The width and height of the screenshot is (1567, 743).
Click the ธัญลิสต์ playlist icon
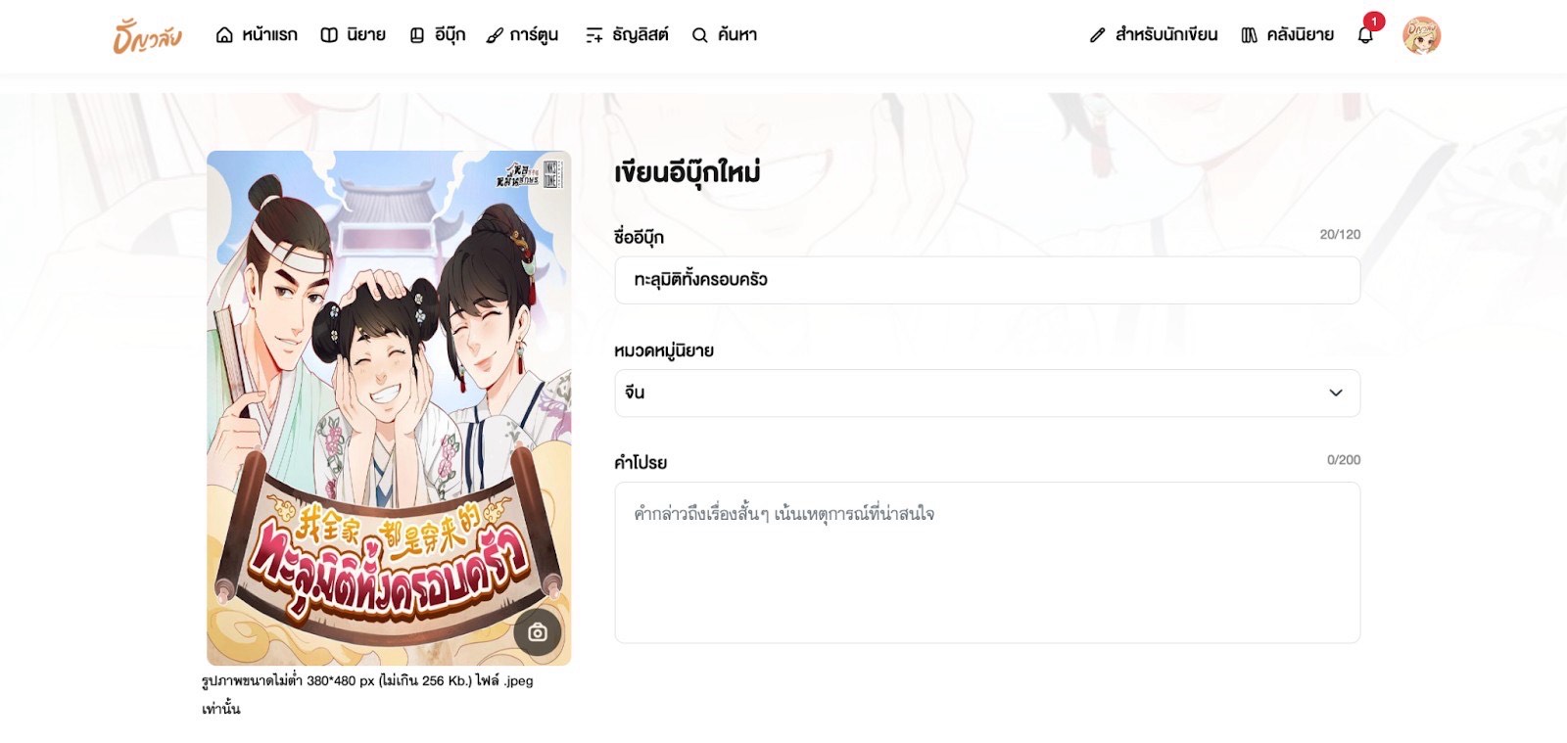pos(594,35)
